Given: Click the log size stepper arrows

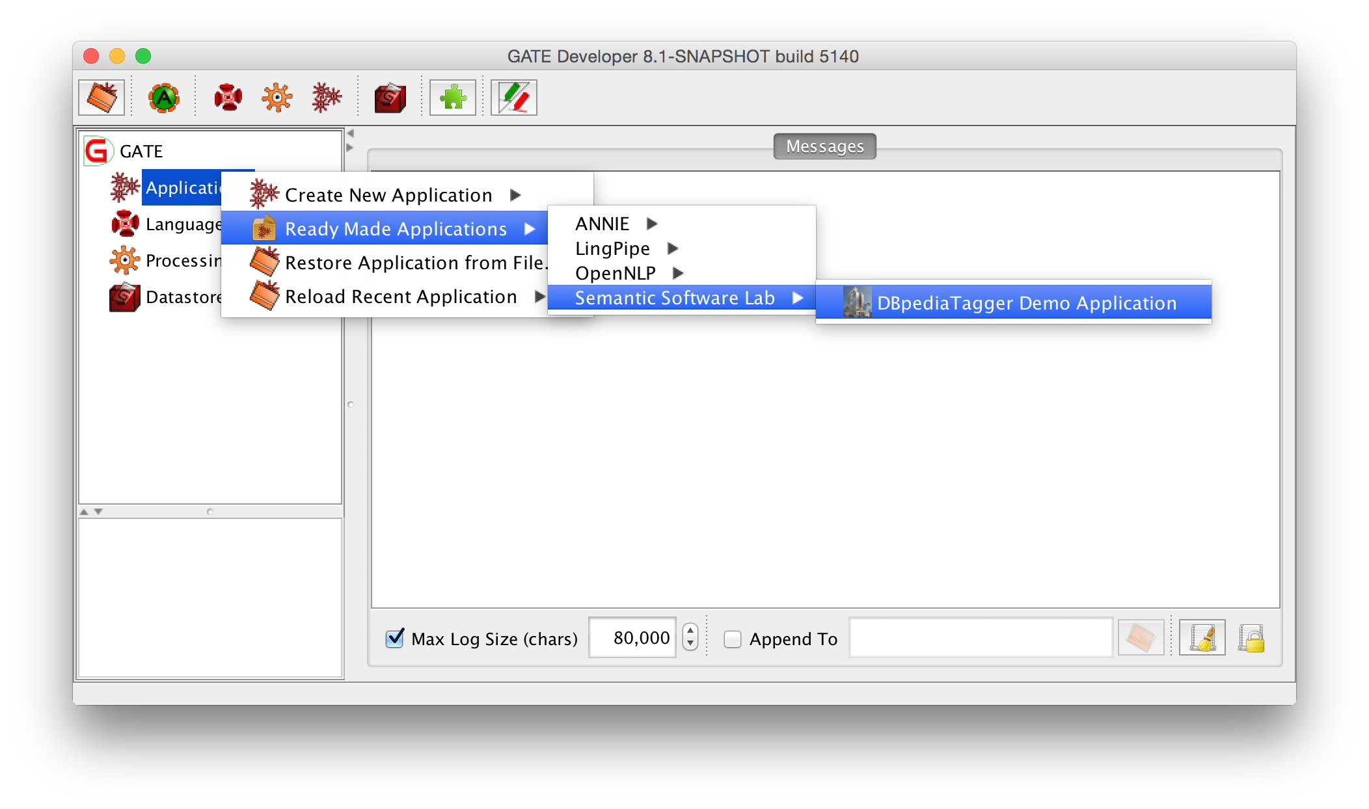Looking at the screenshot, I should [x=690, y=637].
